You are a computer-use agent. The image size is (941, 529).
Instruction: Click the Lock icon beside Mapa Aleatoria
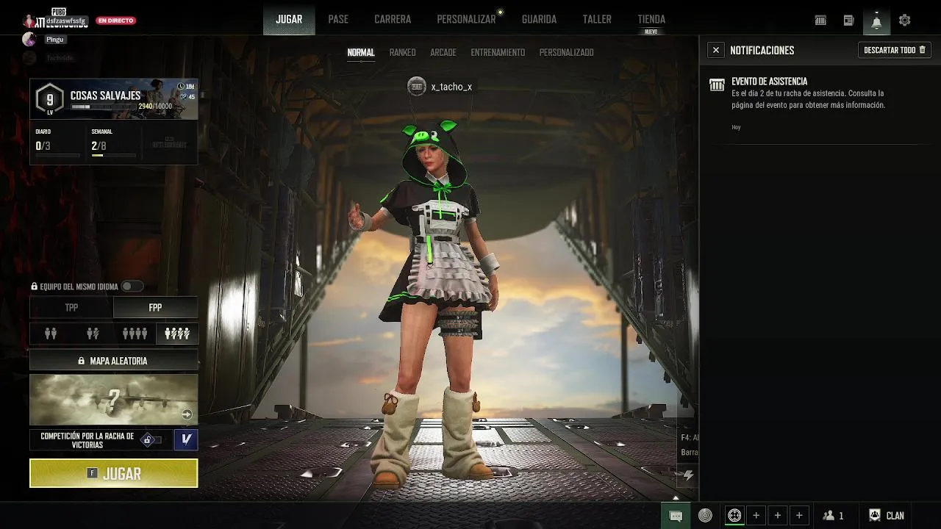click(82, 361)
